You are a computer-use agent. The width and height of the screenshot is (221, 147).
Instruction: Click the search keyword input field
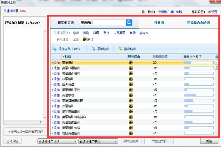103,22
